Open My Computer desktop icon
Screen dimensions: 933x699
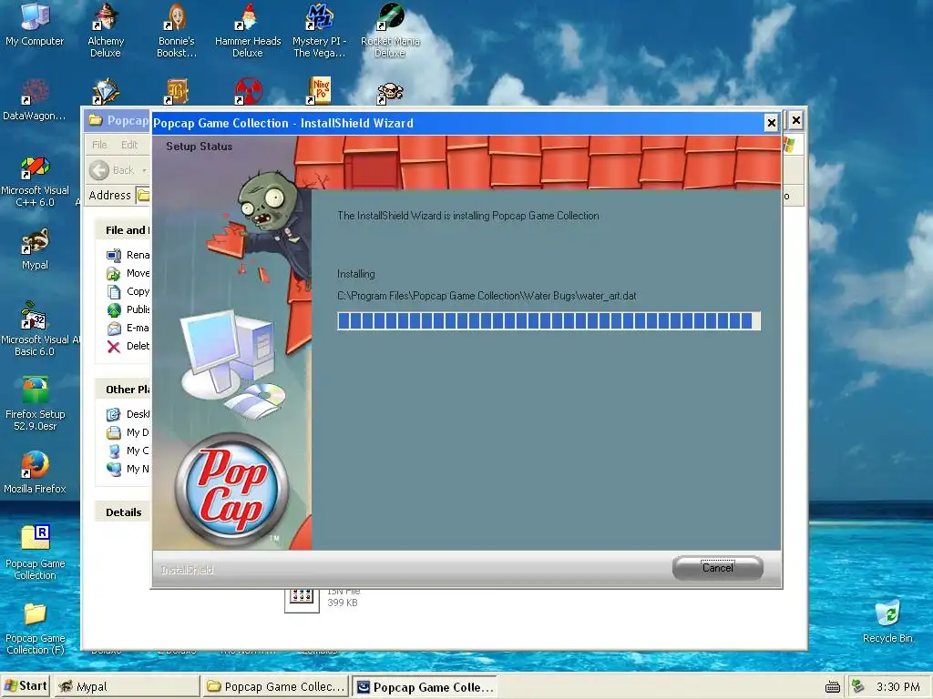pyautogui.click(x=35, y=25)
